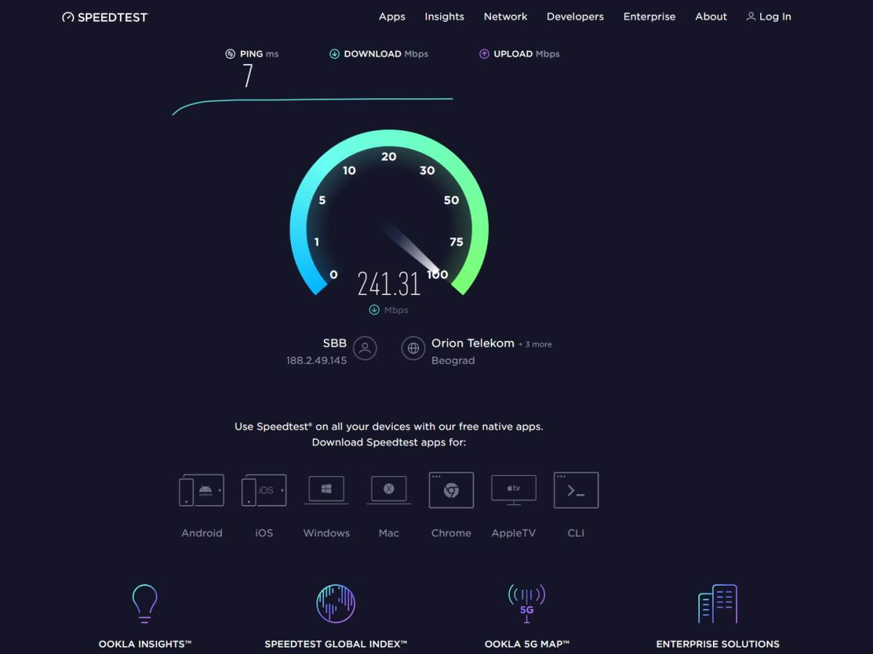Click the AppleTV app download icon
This screenshot has width=873, height=654.
514,490
